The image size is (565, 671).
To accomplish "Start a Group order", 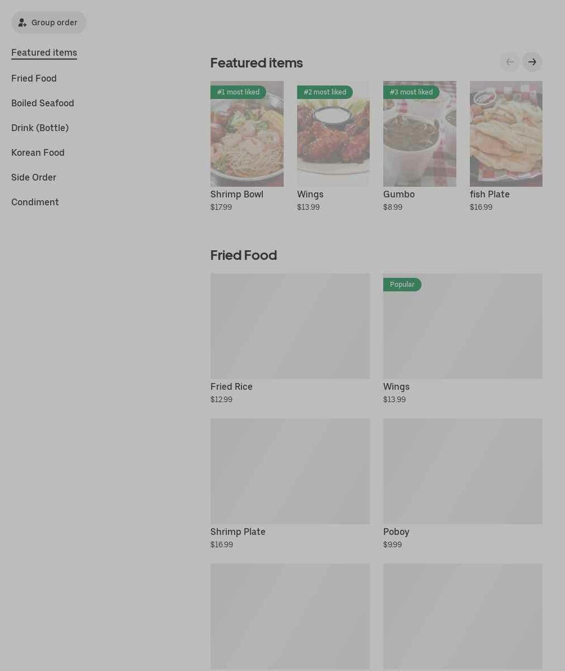I will (x=49, y=22).
